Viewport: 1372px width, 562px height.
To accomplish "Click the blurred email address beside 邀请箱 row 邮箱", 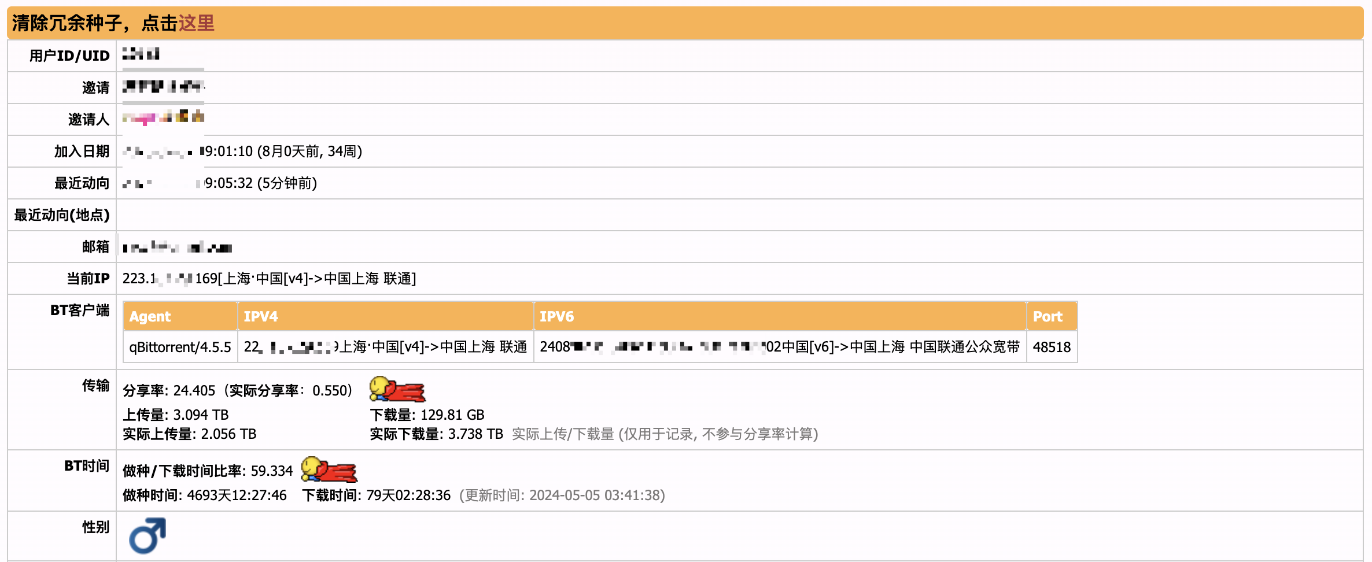I will (x=177, y=247).
